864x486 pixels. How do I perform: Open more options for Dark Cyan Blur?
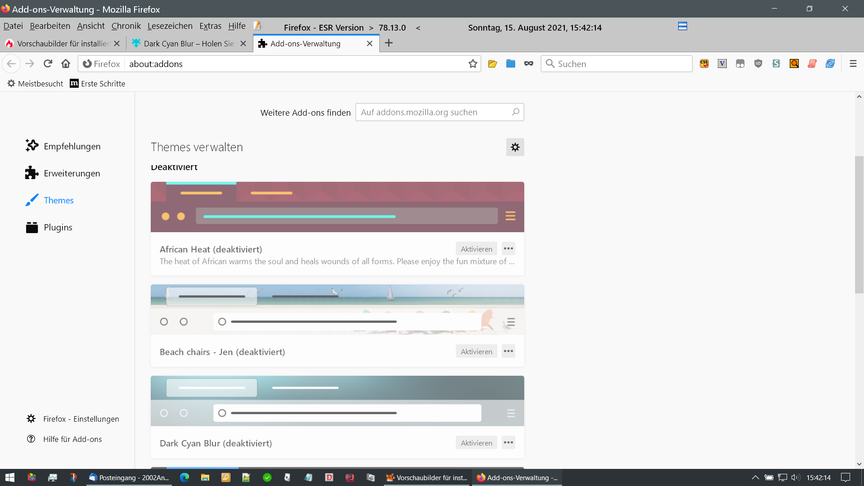tap(508, 443)
